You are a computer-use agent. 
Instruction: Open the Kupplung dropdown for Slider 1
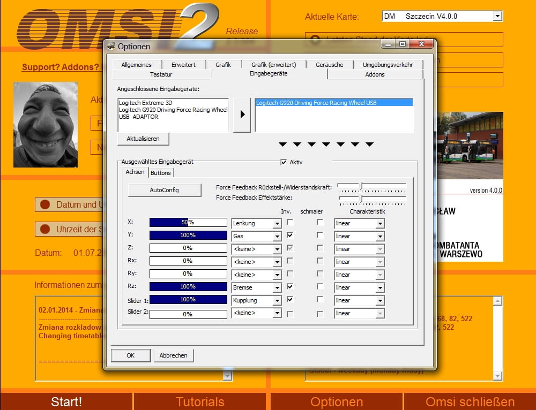(x=277, y=300)
